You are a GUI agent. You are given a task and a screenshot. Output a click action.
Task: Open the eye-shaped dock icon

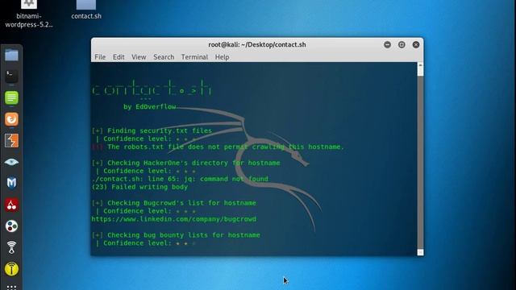[11, 162]
